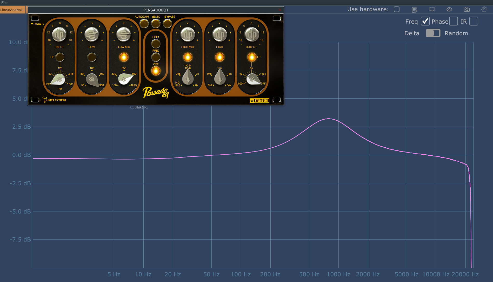This screenshot has width=493, height=282.
Task: Toggle the dB 2X button
Action: pos(156,24)
